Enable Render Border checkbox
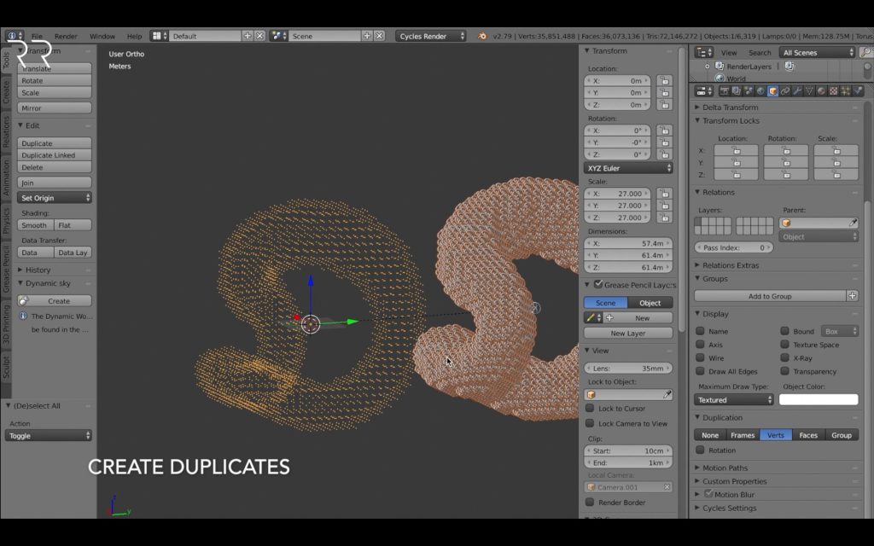The height and width of the screenshot is (546, 874). coord(590,502)
